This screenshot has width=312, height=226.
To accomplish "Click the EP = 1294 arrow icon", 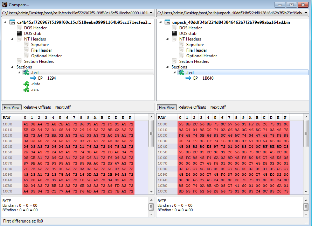I will pos(33,78).
